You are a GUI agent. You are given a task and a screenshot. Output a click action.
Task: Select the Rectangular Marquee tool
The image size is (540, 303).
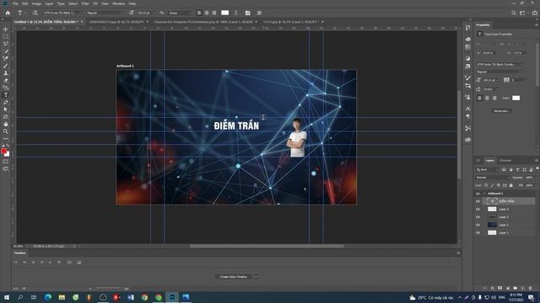pos(6,36)
